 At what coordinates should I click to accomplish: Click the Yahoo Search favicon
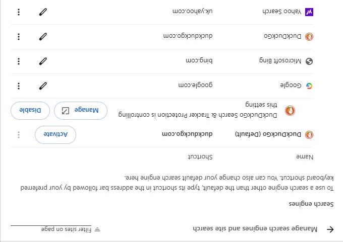coord(309,12)
